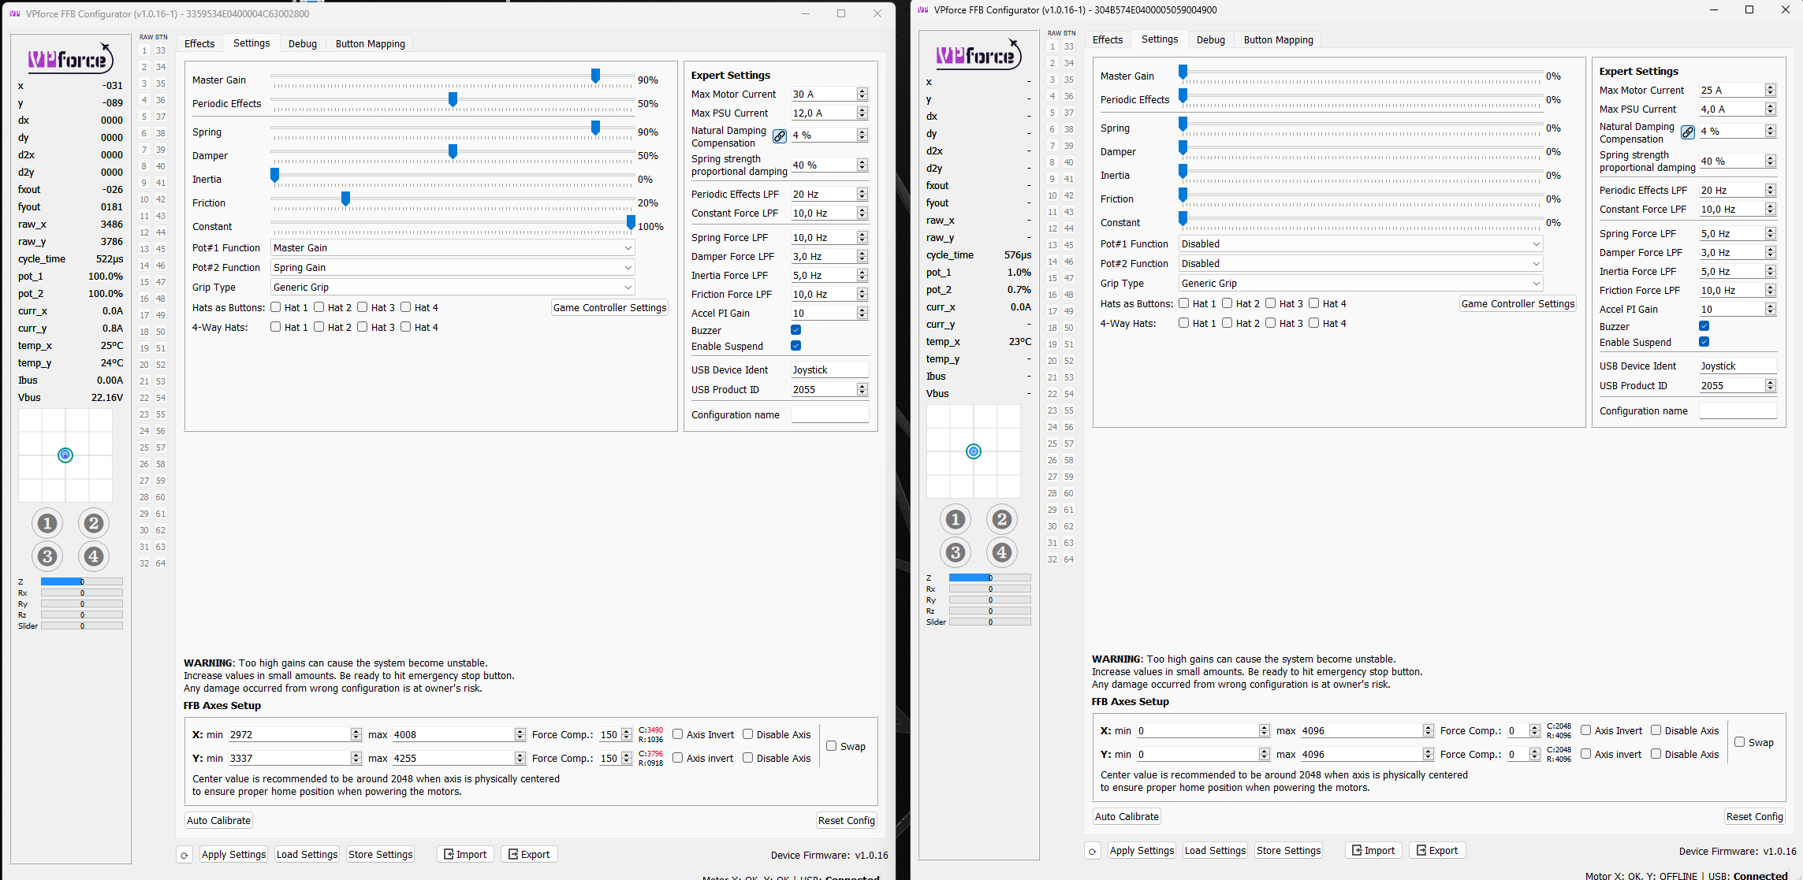Screen dimensions: 1803x880
Task: Click the Import button in the left window
Action: pos(465,854)
